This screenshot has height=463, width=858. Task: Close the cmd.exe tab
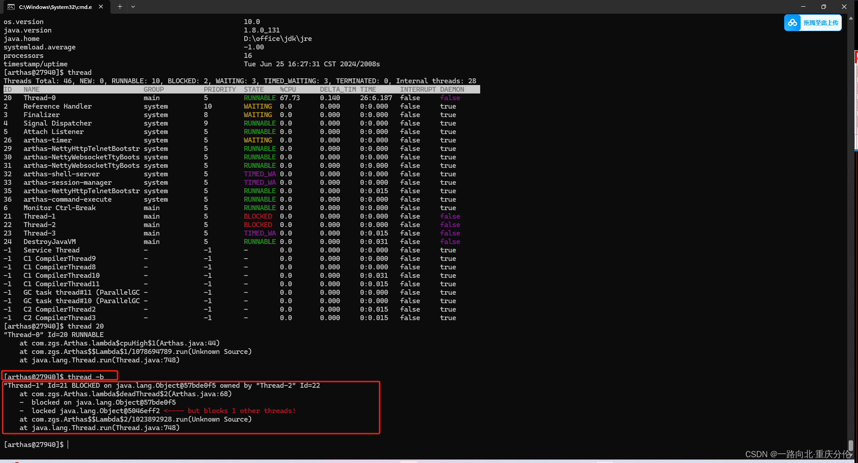[101, 7]
